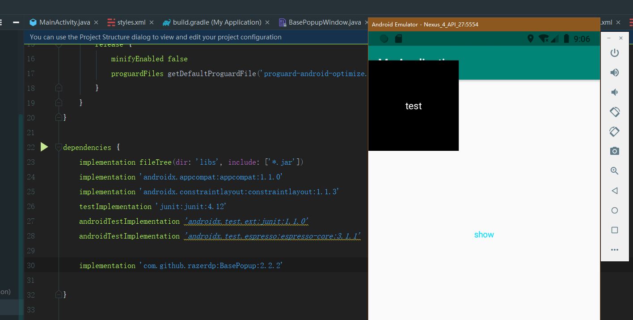Rotate the emulator clockwise

(614, 131)
